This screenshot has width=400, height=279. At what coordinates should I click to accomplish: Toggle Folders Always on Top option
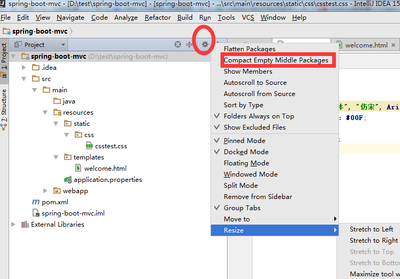(274, 116)
